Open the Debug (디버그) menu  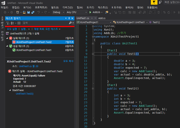68,8
